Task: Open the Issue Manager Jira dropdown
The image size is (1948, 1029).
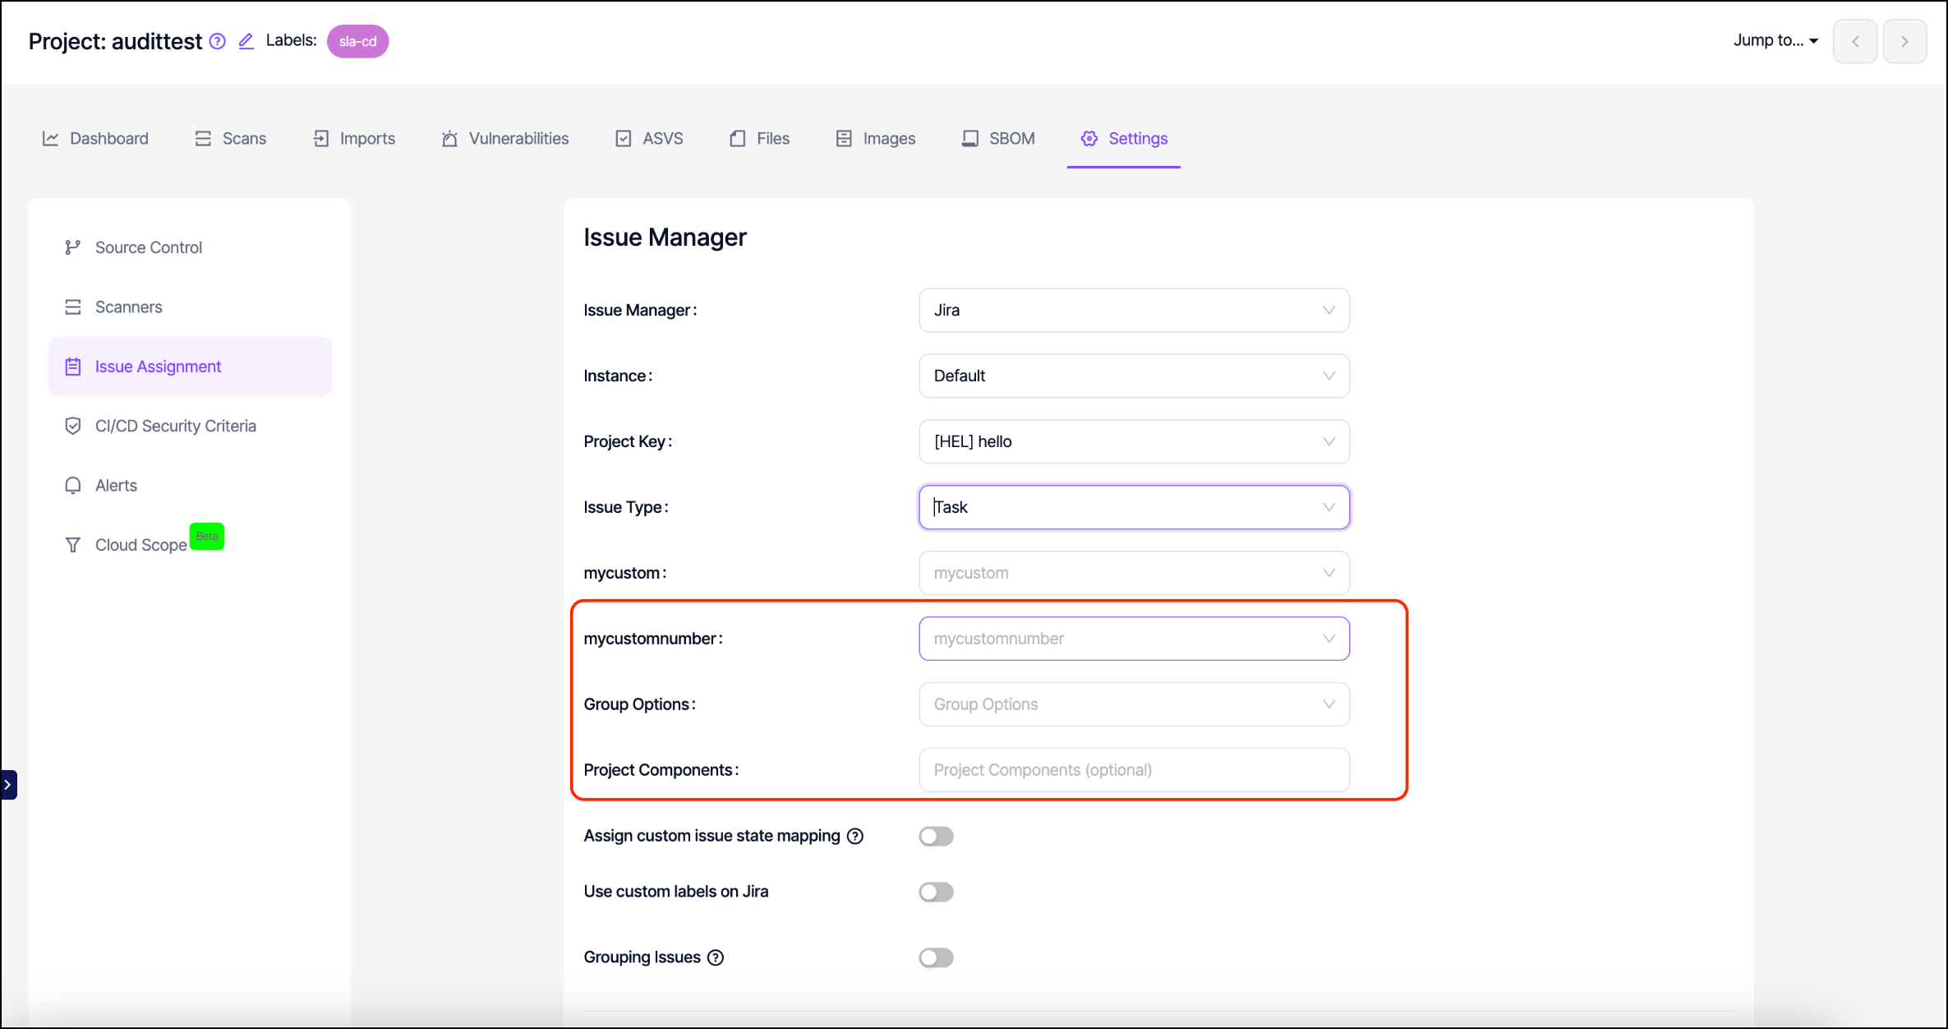Action: click(1133, 310)
